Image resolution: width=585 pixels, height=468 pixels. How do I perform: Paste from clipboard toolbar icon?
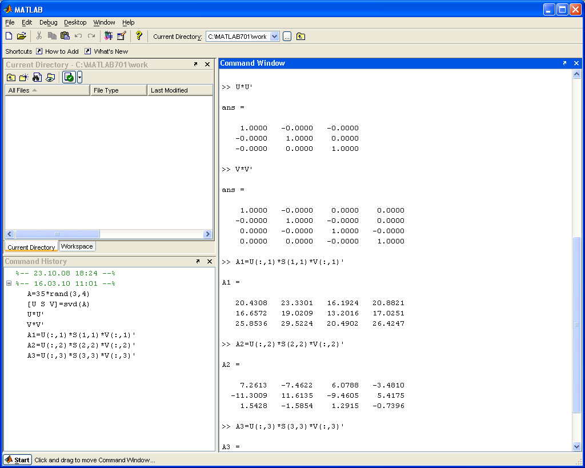[x=65, y=36]
